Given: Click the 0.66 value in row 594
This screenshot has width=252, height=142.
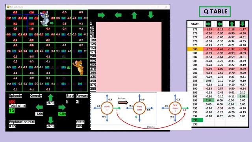Looking at the screenshot, I should tap(232, 104).
